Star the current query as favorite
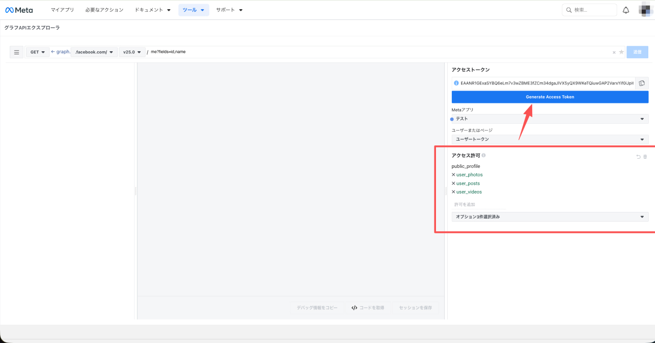 click(621, 52)
